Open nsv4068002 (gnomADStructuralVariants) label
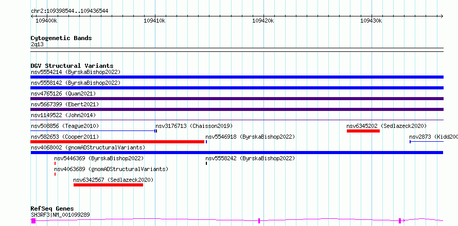458x226 pixels. (88, 147)
